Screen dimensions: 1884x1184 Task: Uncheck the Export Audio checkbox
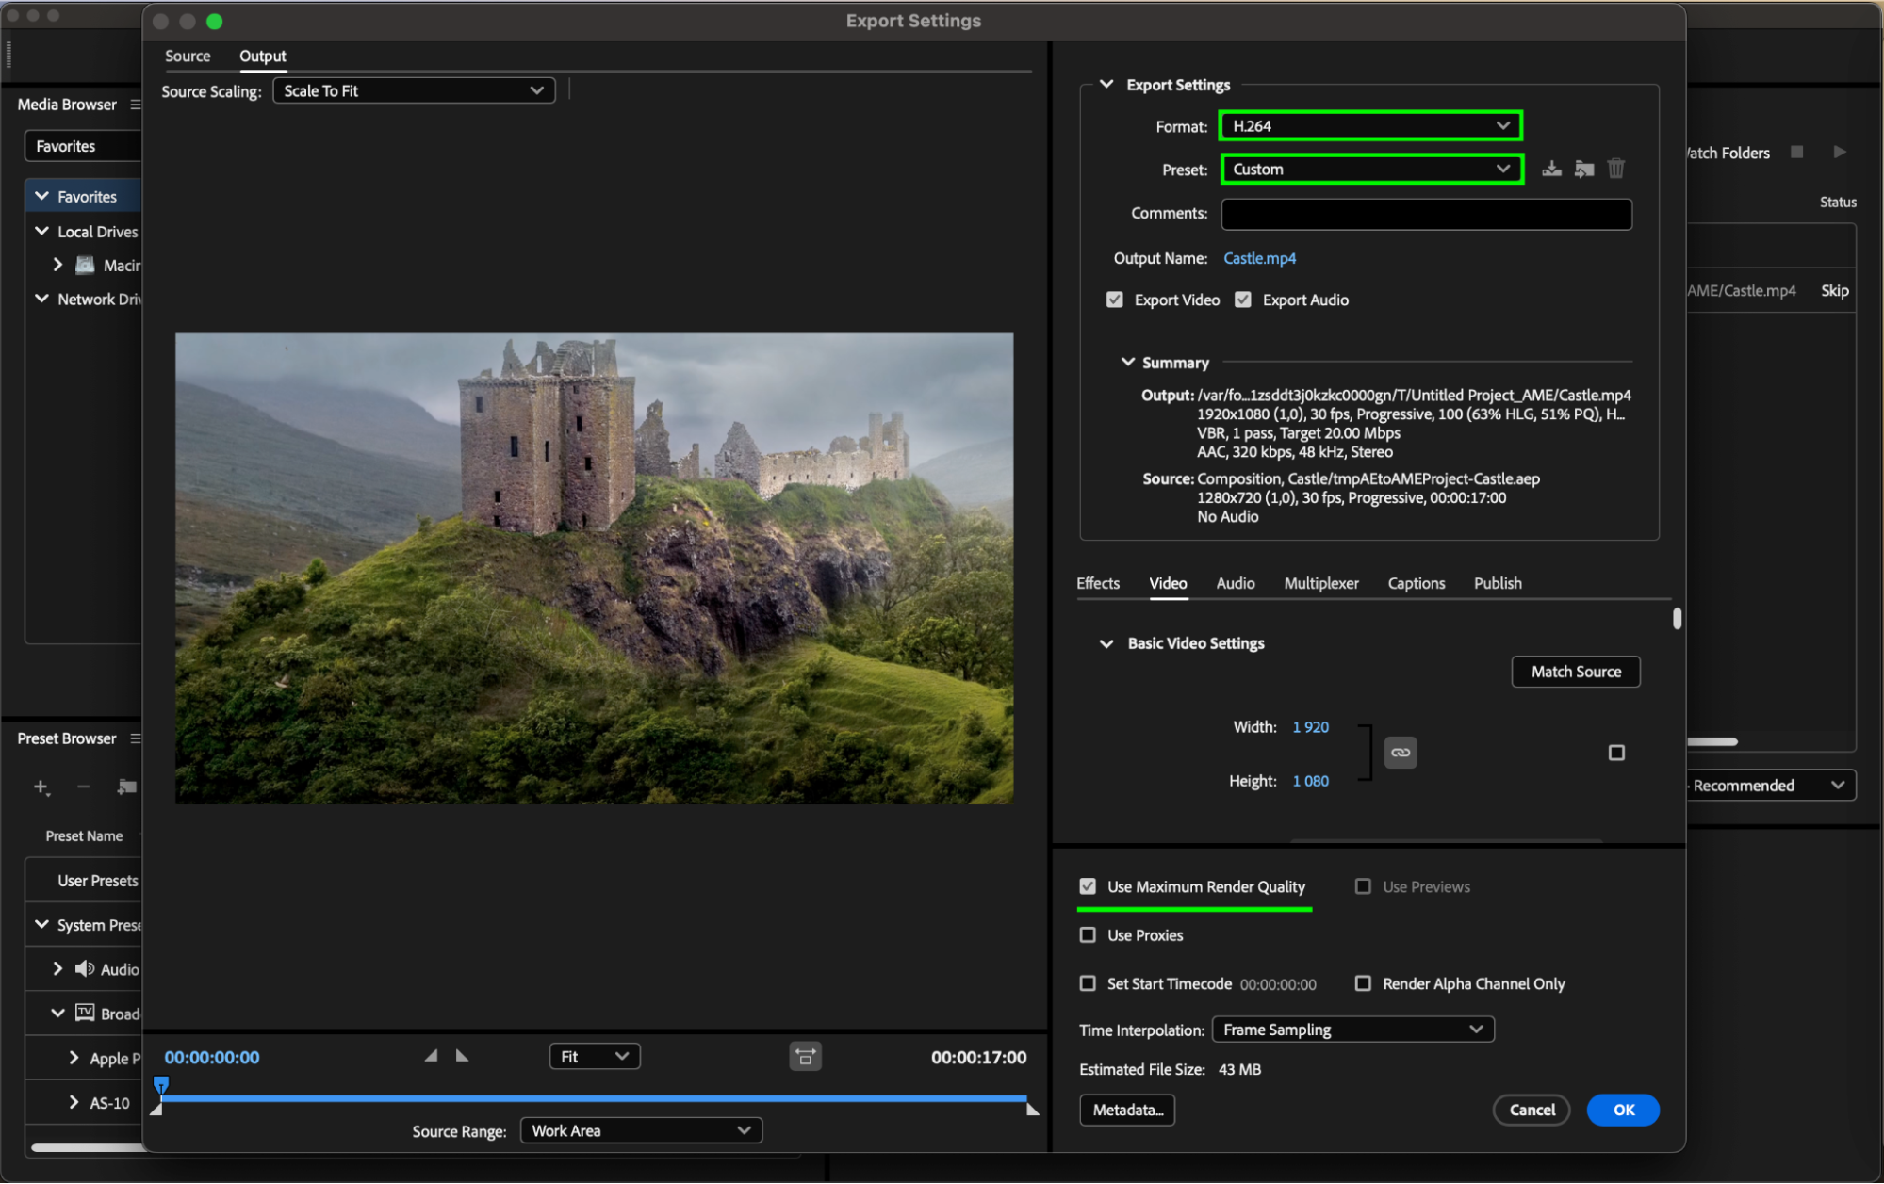point(1243,300)
